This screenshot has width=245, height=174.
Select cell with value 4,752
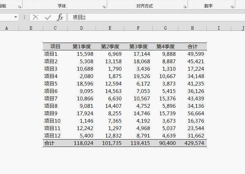(138, 106)
